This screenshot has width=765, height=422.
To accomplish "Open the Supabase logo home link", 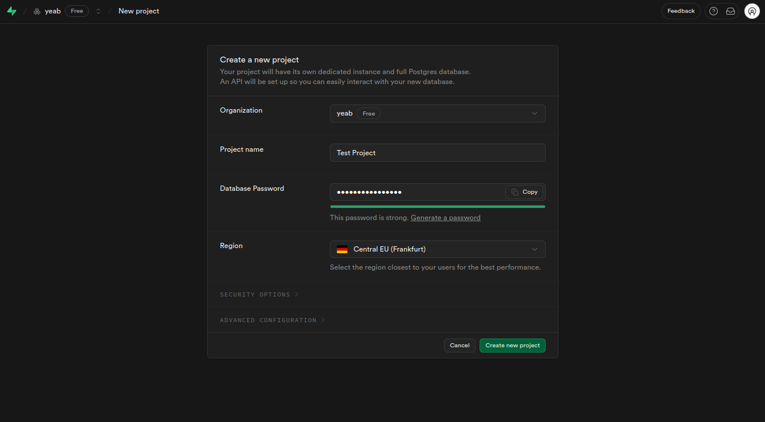I will [x=12, y=11].
